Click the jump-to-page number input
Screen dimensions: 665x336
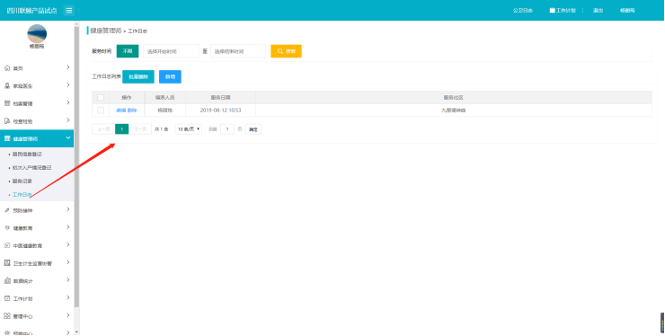[227, 129]
